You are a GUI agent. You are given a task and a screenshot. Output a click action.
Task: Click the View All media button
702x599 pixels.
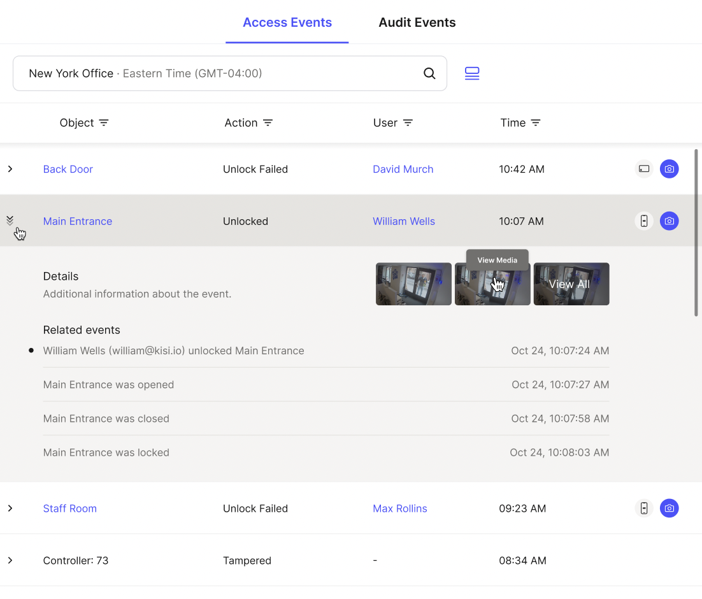point(570,284)
